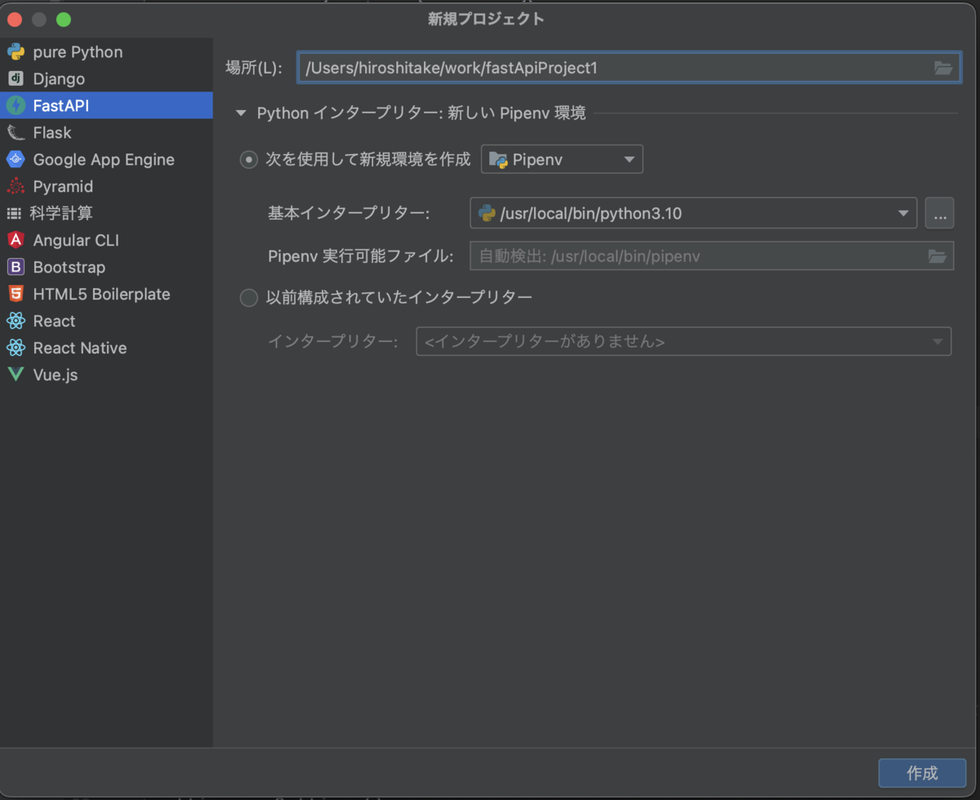Choose Google App Engine project type
The height and width of the screenshot is (800, 980).
106,160
